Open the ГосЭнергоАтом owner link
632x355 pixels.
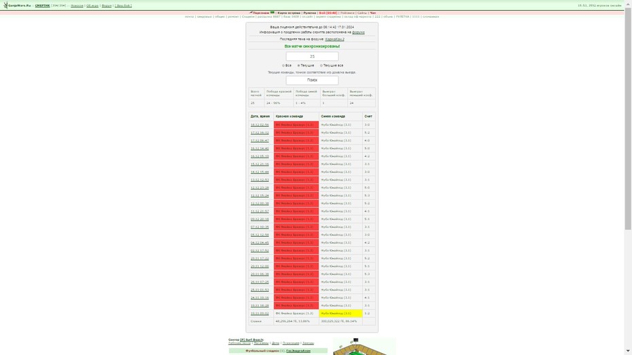point(298,351)
